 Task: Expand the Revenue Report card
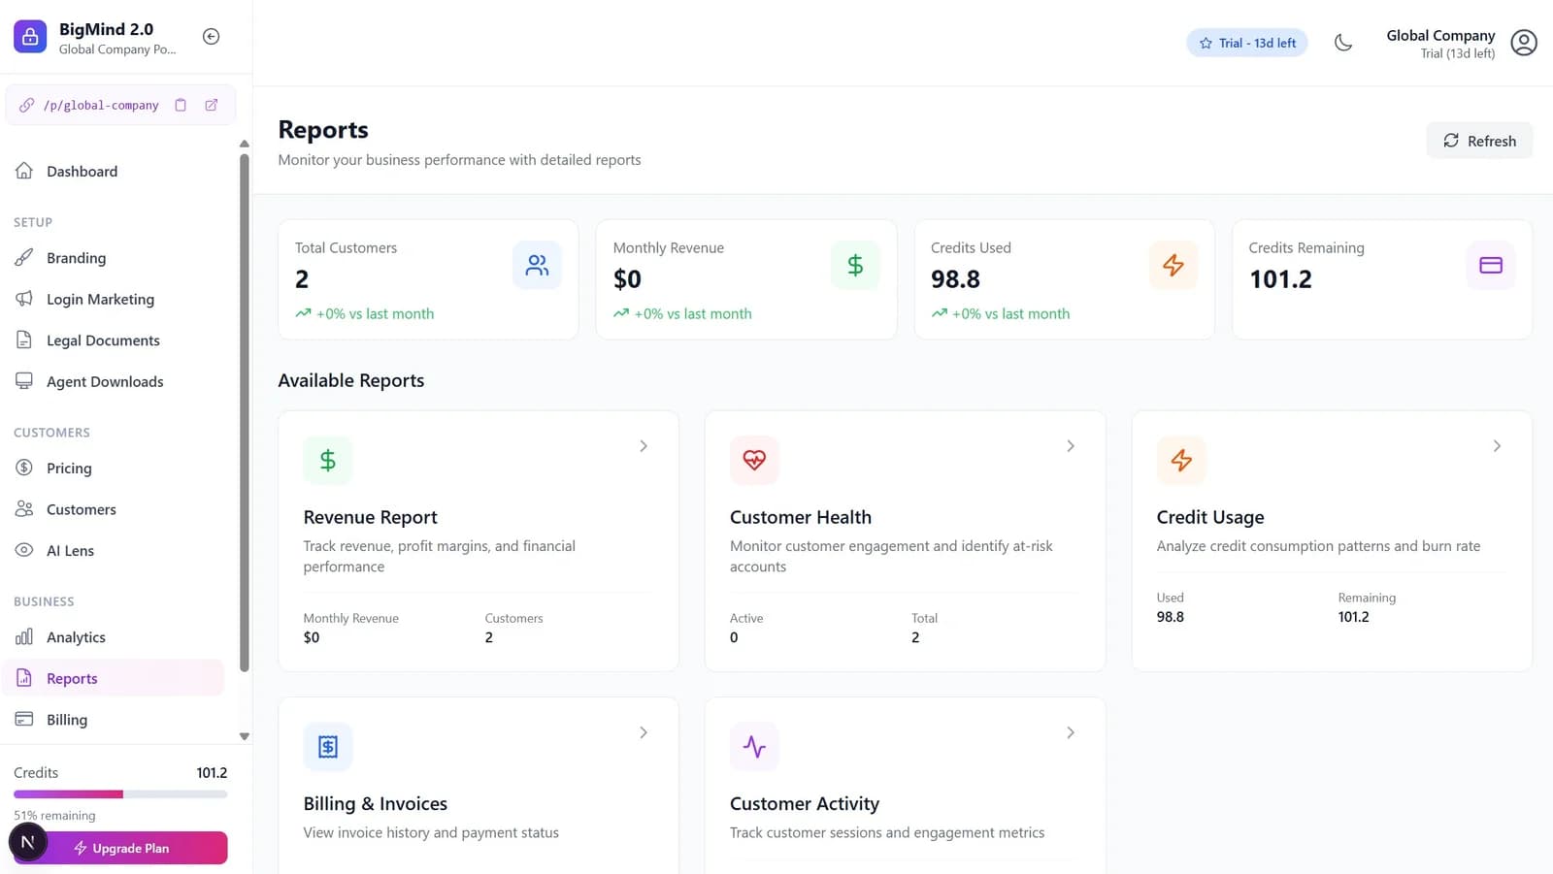[x=643, y=446]
